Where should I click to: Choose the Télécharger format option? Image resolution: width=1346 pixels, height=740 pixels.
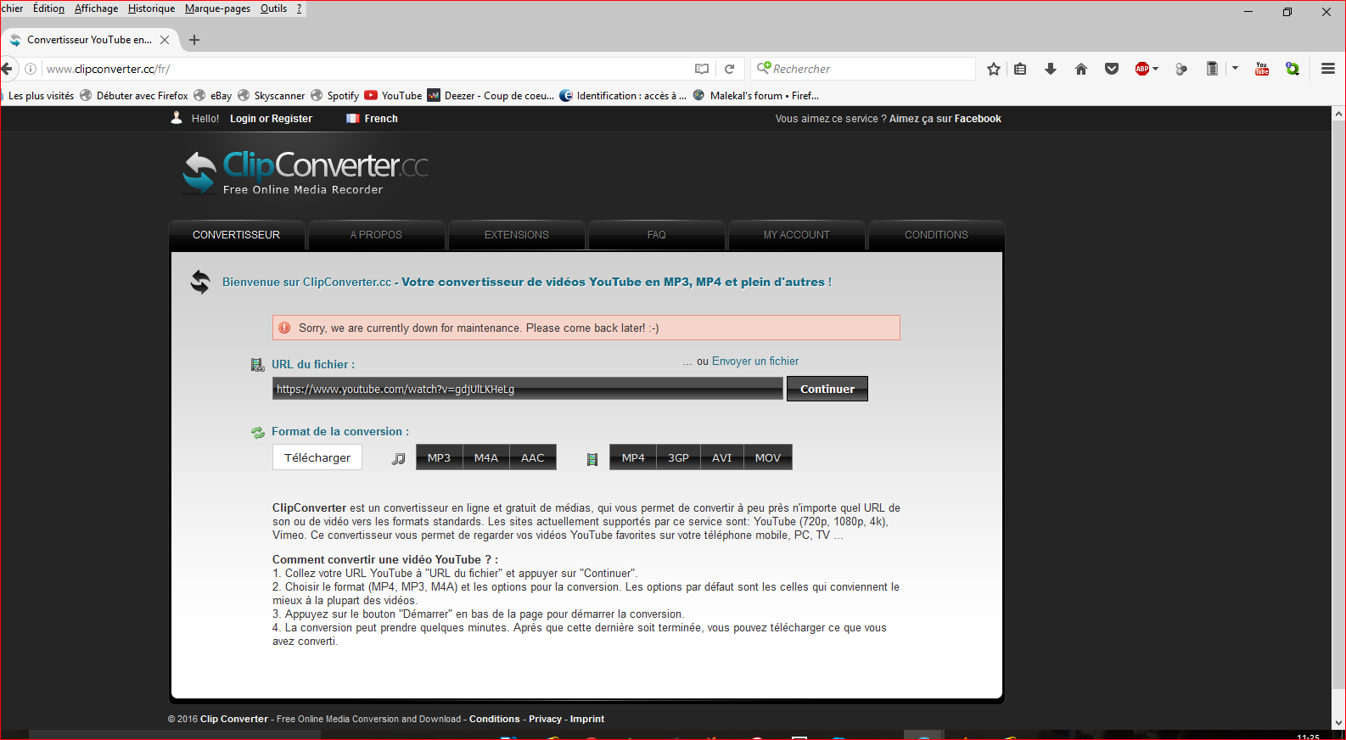pyautogui.click(x=317, y=457)
